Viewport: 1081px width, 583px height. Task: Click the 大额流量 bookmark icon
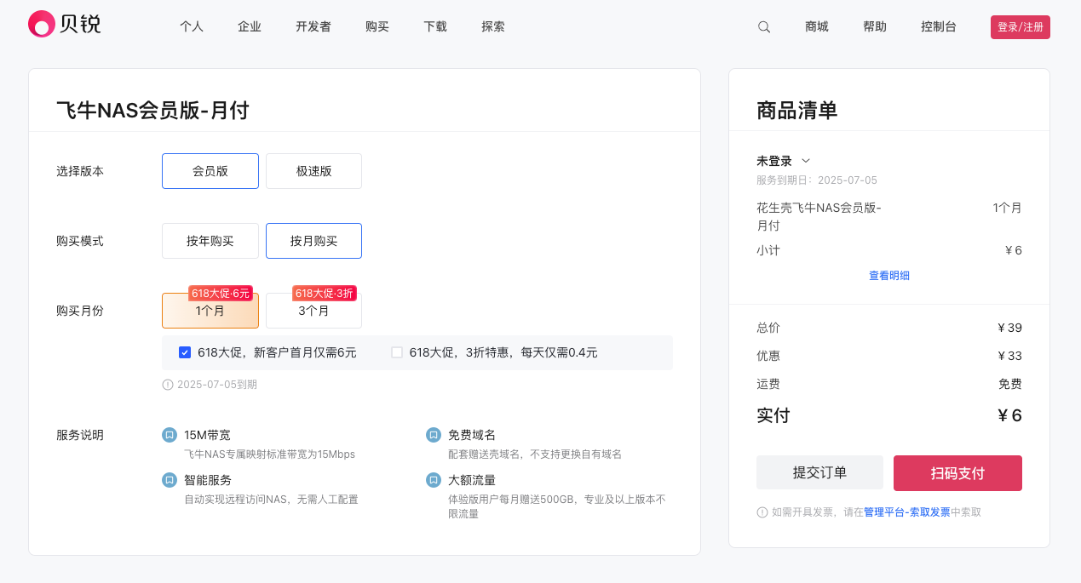pos(434,480)
